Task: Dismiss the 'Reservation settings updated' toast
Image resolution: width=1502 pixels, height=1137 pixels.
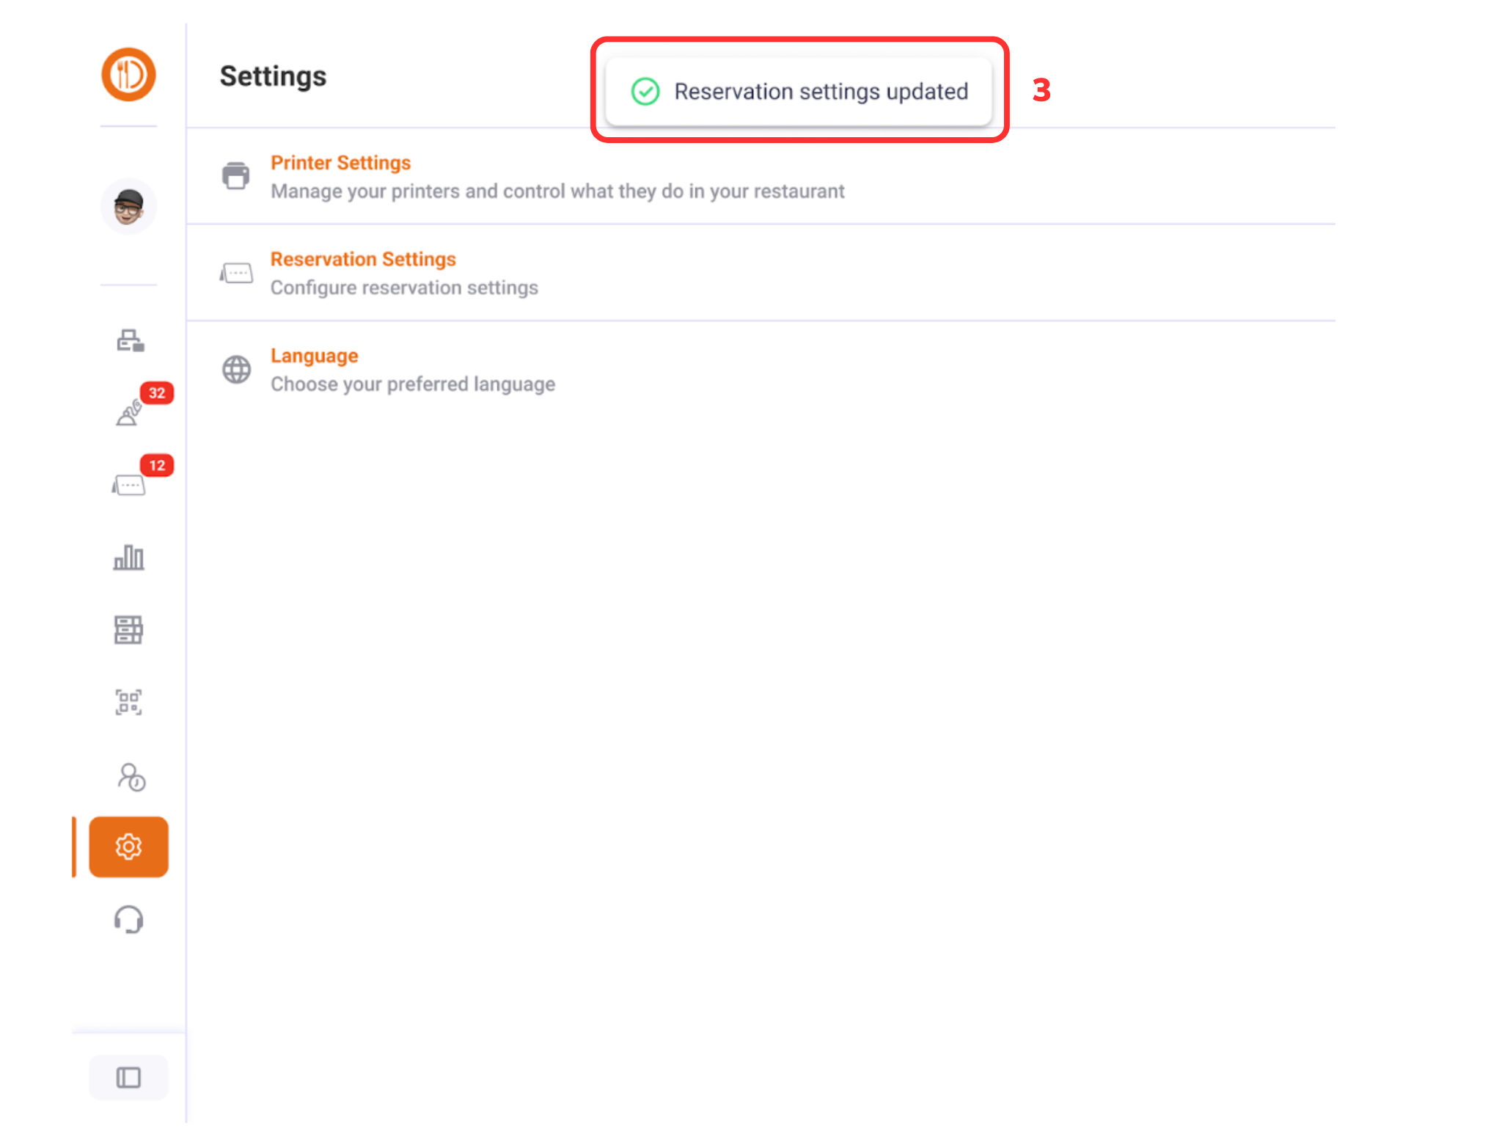Action: click(x=799, y=92)
